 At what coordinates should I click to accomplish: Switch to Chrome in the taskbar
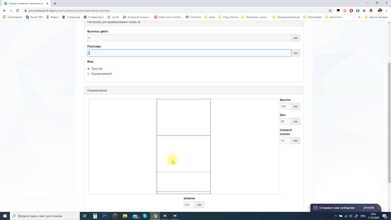point(155,216)
